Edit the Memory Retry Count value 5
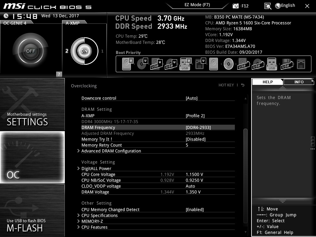The height and width of the screenshot is (237, 316). 187,145
